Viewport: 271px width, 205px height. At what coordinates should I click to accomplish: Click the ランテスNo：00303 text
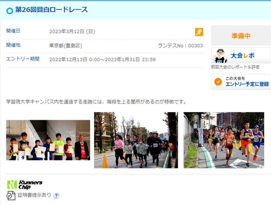[x=180, y=46]
